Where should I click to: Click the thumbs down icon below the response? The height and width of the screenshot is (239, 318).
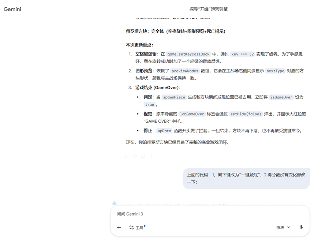135,156
